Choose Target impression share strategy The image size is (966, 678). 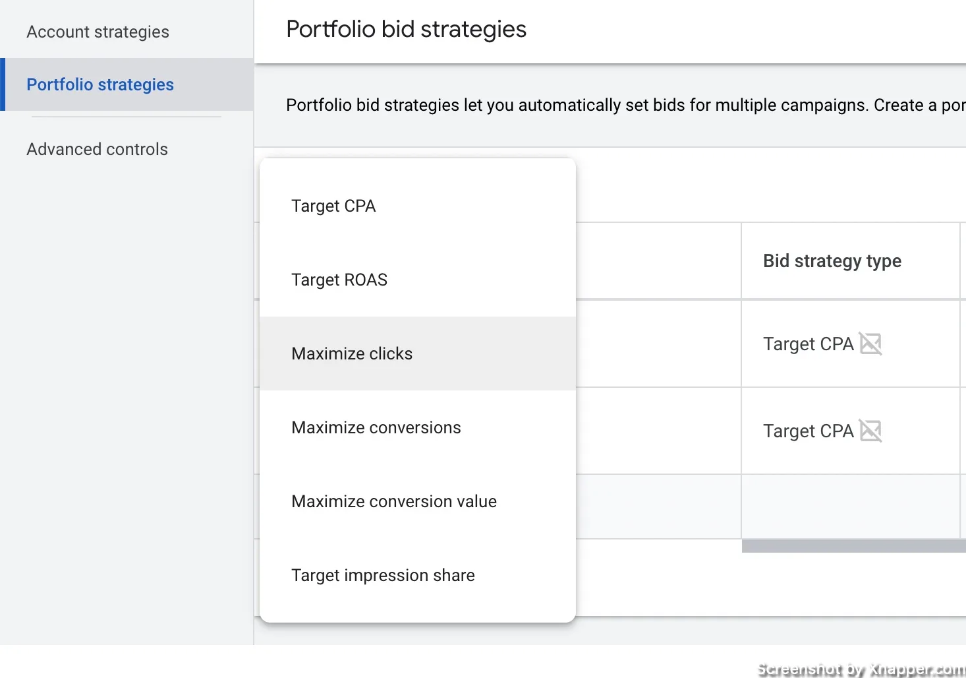383,575
